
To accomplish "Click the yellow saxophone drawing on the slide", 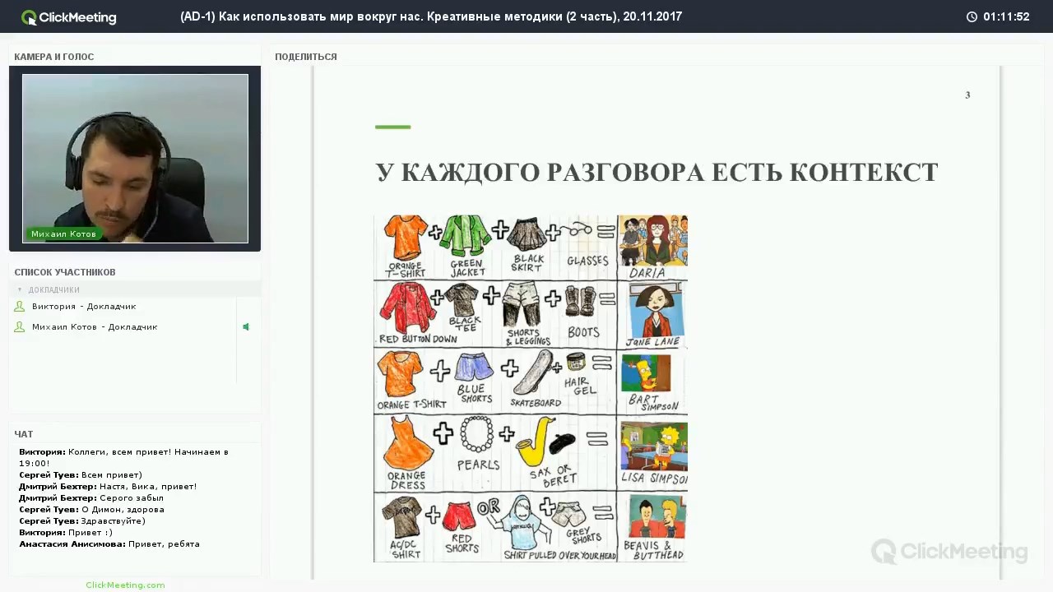I will (x=536, y=442).
